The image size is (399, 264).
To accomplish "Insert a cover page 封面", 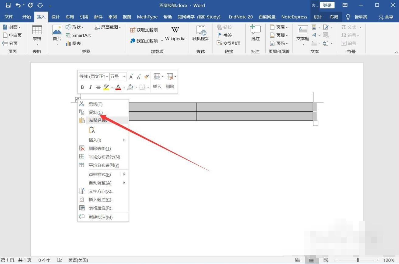I will (x=12, y=27).
